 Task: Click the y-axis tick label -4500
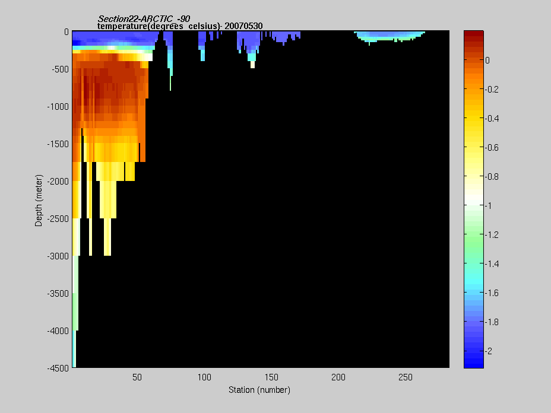tap(58, 368)
